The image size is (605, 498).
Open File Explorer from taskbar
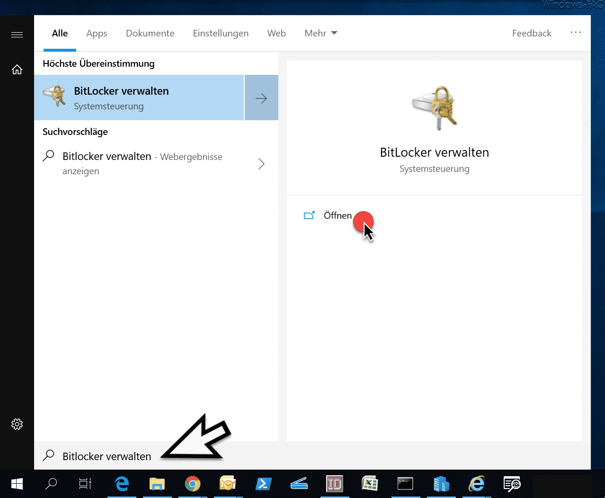click(157, 484)
